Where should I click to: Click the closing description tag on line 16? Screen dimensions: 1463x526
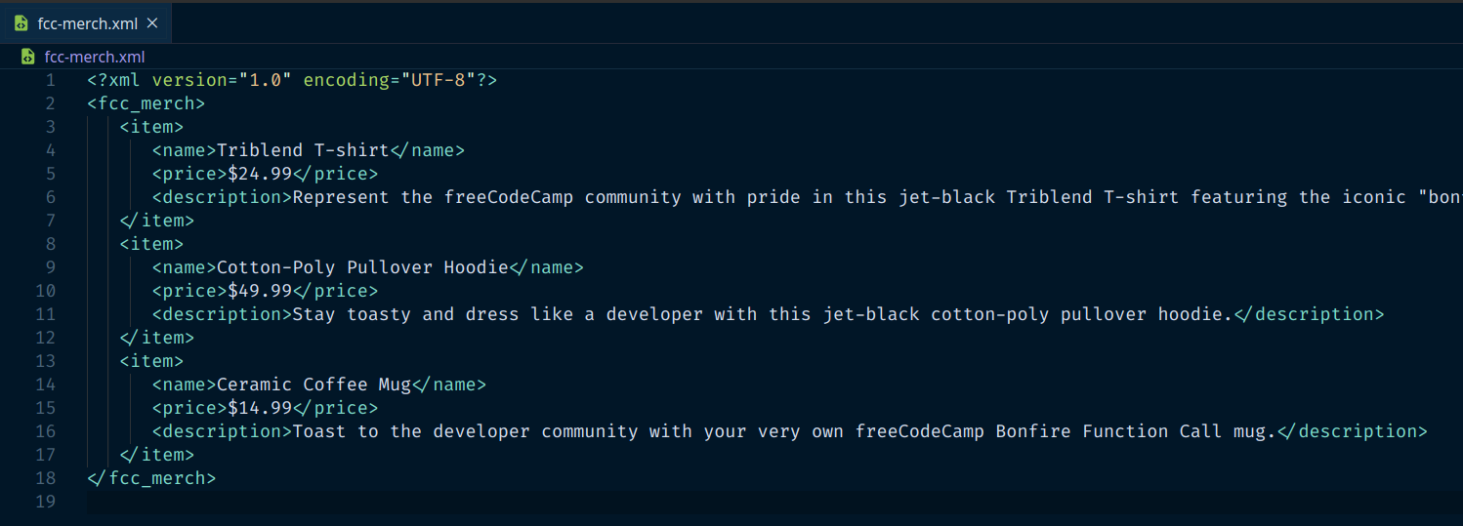click(1353, 431)
